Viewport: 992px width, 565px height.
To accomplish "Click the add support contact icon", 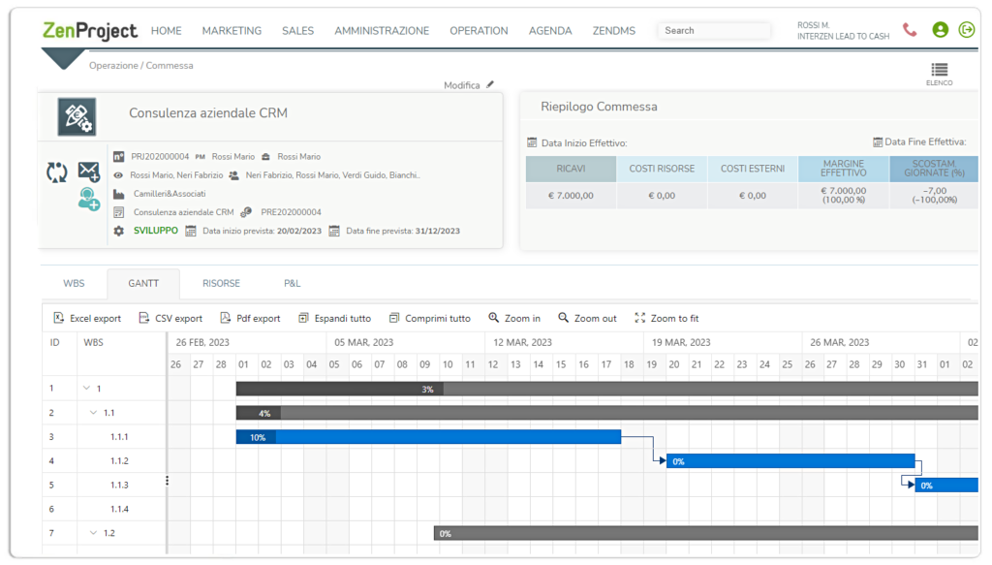I will pyautogui.click(x=90, y=201).
